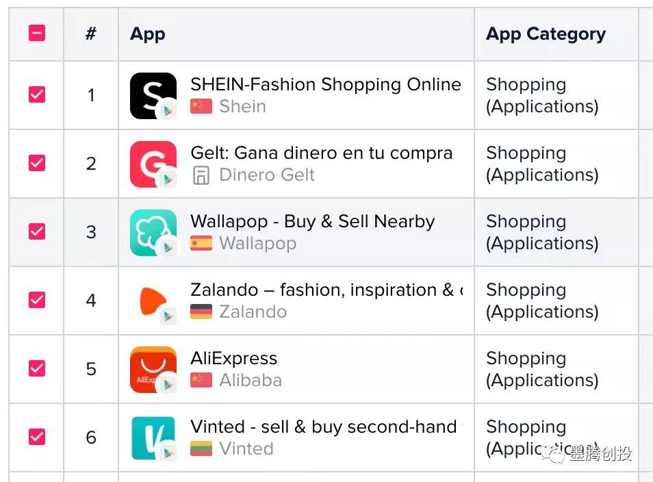
Task: Click the App Category column header
Action: point(546,33)
